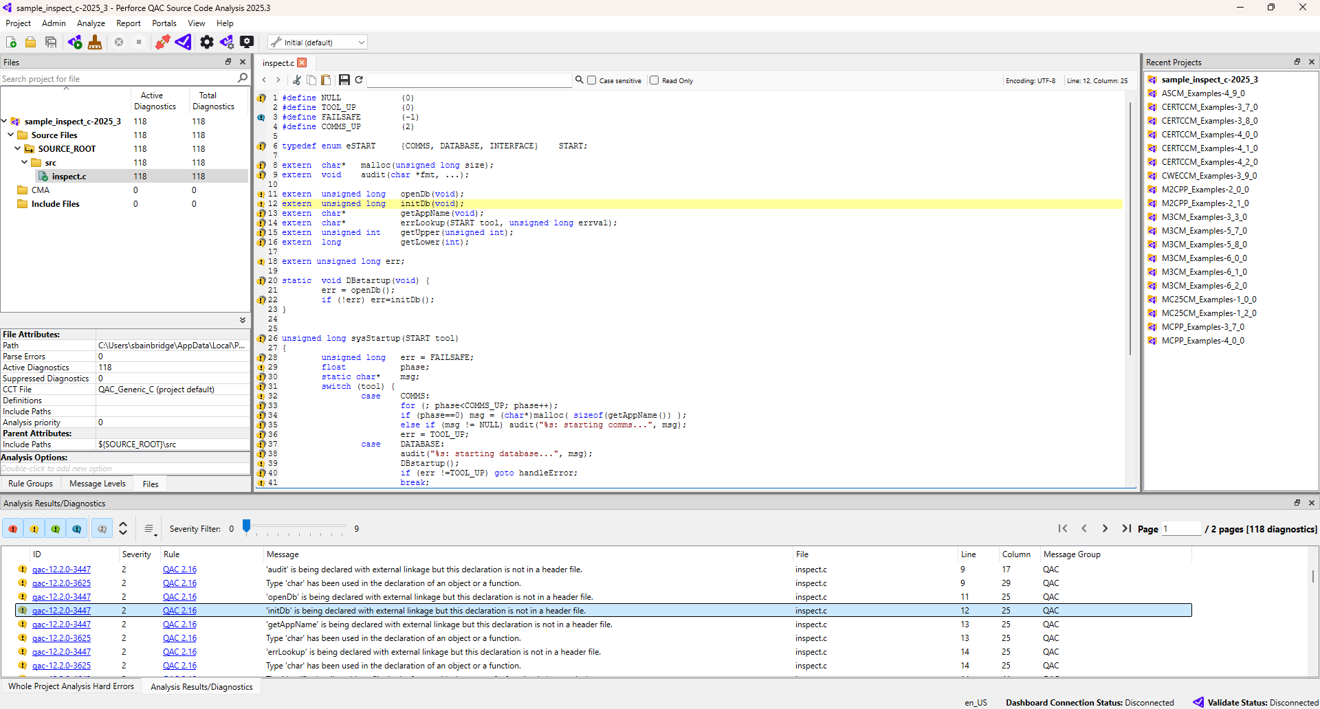Click the red plug connection icon
The image size is (1320, 709).
[x=162, y=43]
